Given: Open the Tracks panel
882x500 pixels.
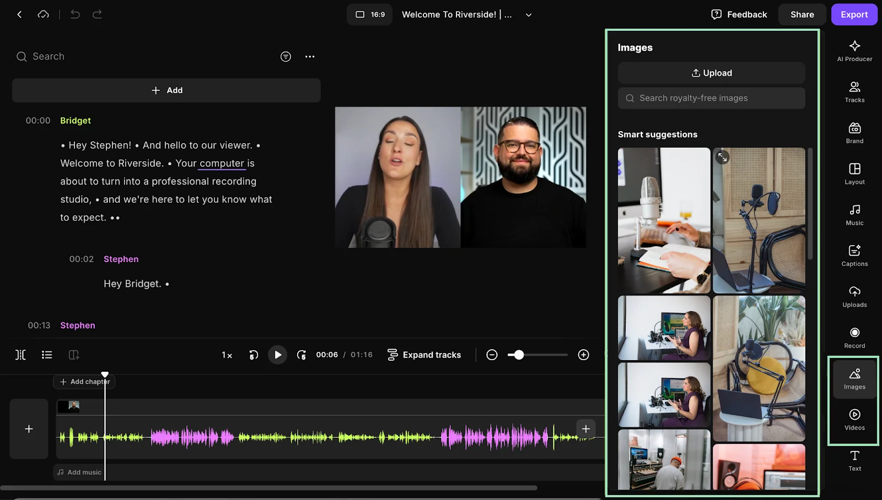Looking at the screenshot, I should (x=854, y=91).
